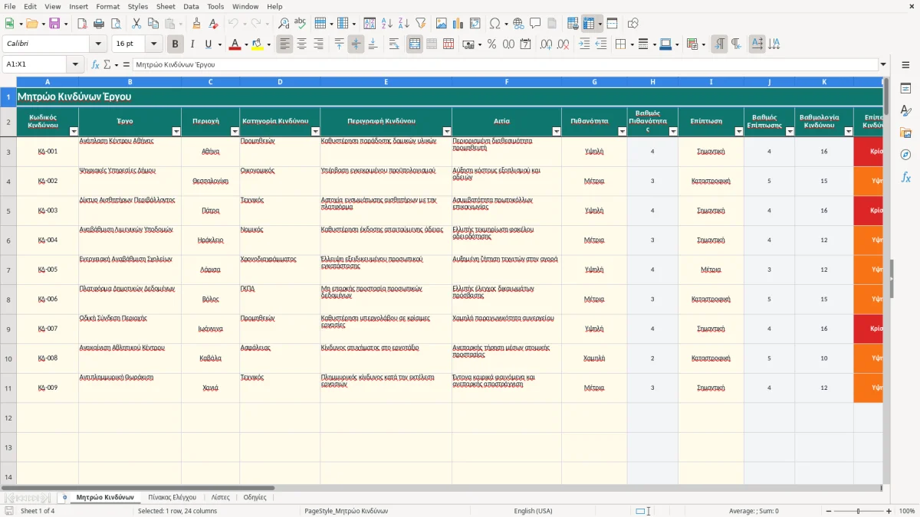The height and width of the screenshot is (517, 920).
Task: Toggle Center Vertically alignment
Action: (356, 44)
